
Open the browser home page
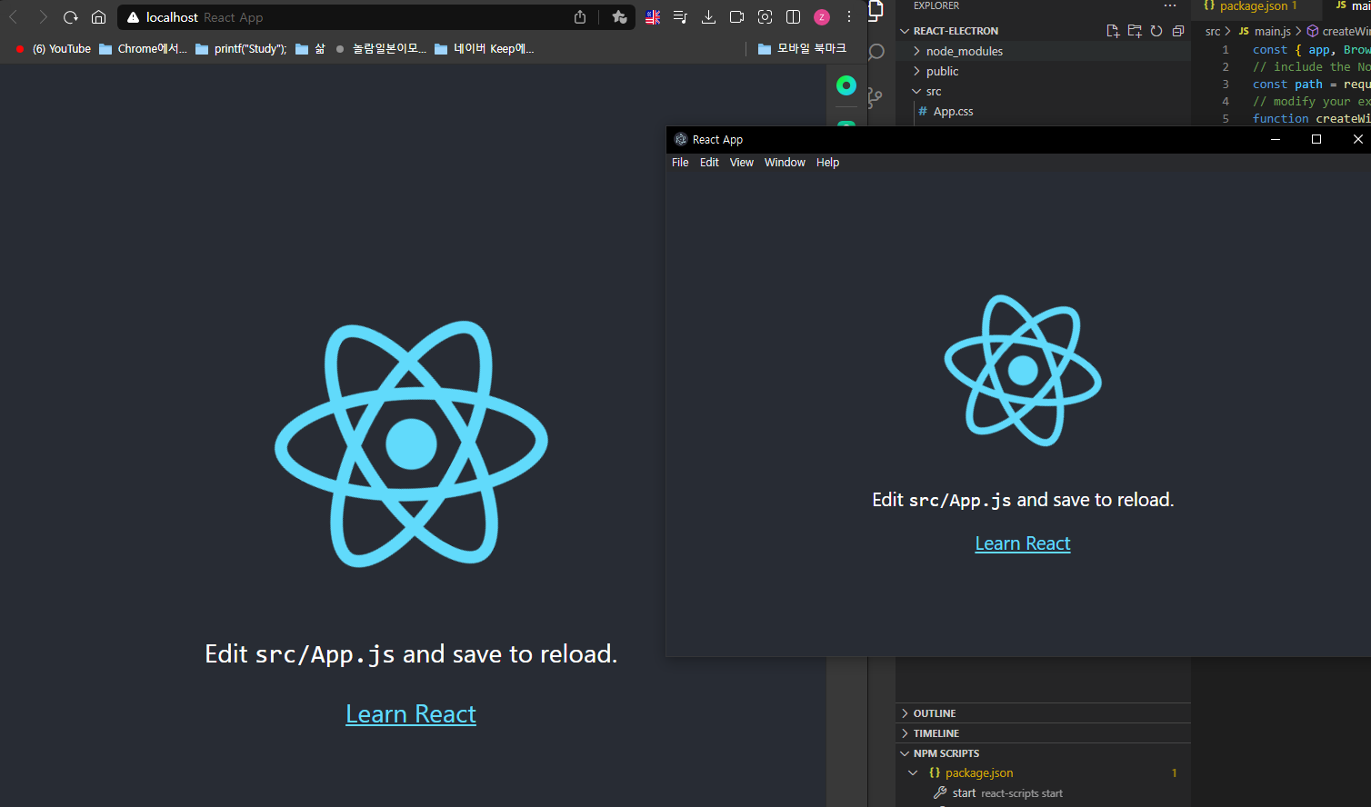point(99,17)
